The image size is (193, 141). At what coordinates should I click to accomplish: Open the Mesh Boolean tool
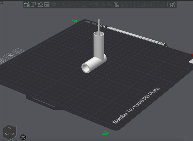pos(96,4)
